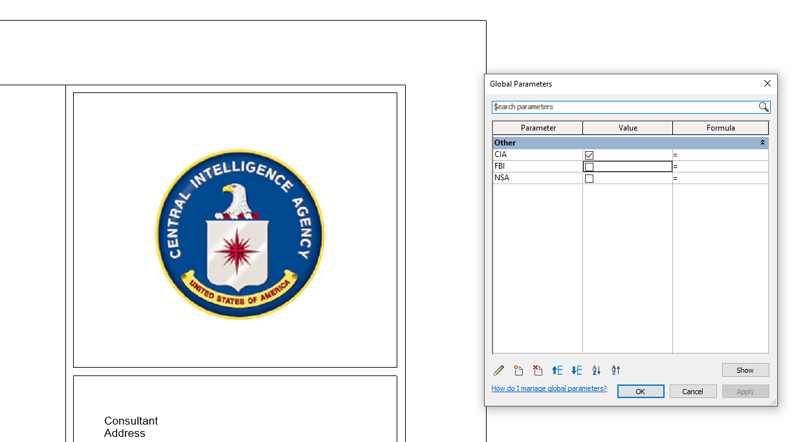794x442 pixels.
Task: Collapse the Other parameter group
Action: pyautogui.click(x=762, y=142)
